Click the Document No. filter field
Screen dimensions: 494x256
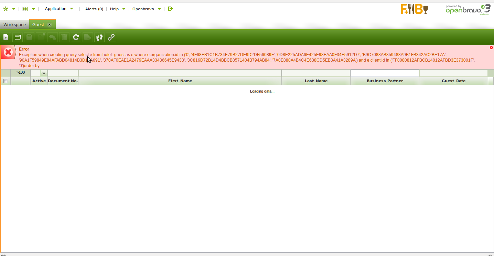point(63,73)
